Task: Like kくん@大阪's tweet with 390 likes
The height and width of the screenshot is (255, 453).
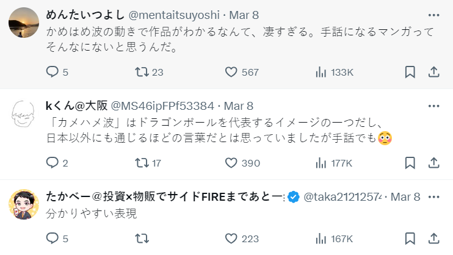Action: click(231, 163)
